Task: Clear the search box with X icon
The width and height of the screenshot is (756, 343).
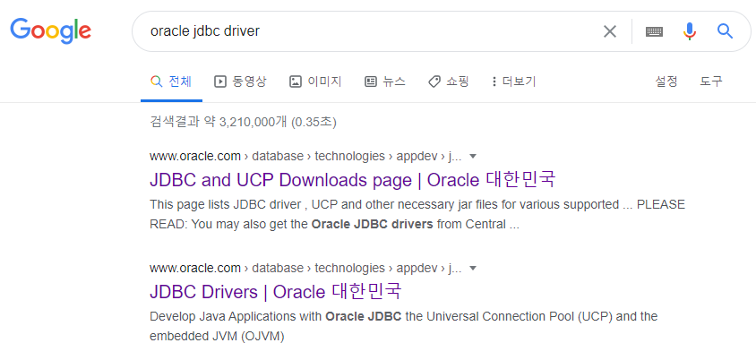Action: (x=610, y=32)
